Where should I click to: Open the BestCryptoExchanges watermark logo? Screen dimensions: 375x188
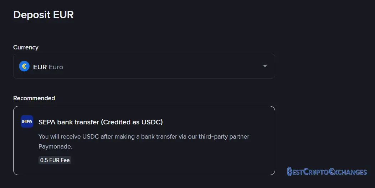[327, 172]
